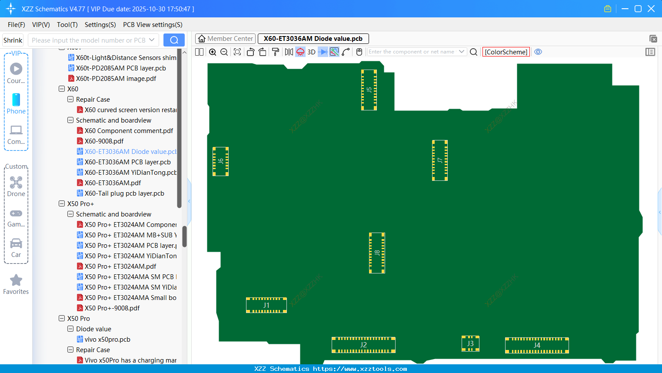Select connector J2 on the board

click(363, 345)
